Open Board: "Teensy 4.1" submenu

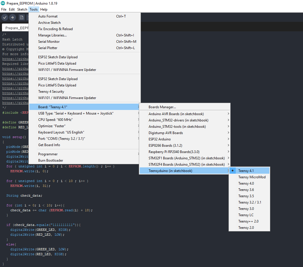tap(85, 107)
